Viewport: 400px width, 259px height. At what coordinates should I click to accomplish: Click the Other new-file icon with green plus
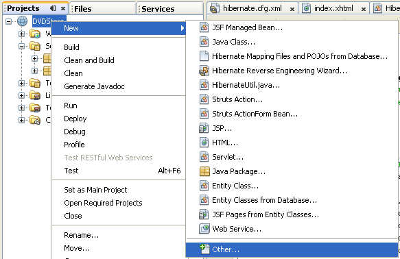(x=204, y=249)
